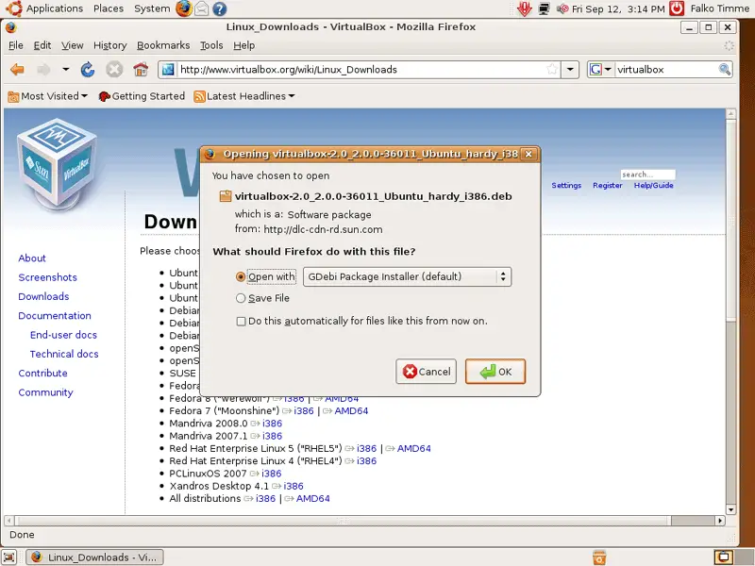Viewport: 755px width, 566px height.
Task: Click the Register link on the page
Action: coord(608,185)
